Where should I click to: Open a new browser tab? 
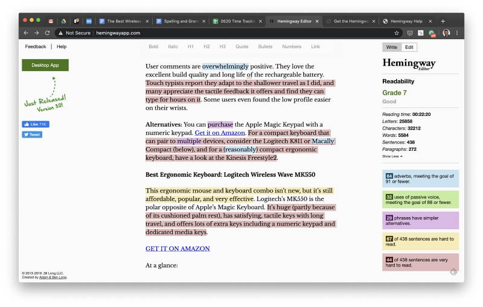[443, 21]
